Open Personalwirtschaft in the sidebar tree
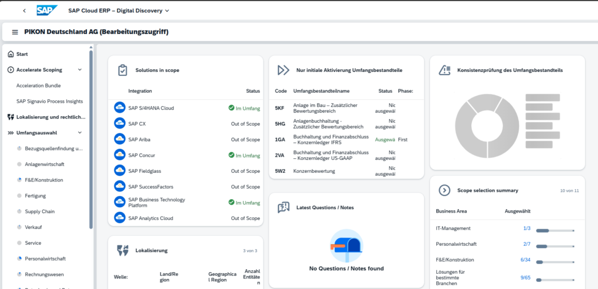The image size is (598, 289). point(46,259)
